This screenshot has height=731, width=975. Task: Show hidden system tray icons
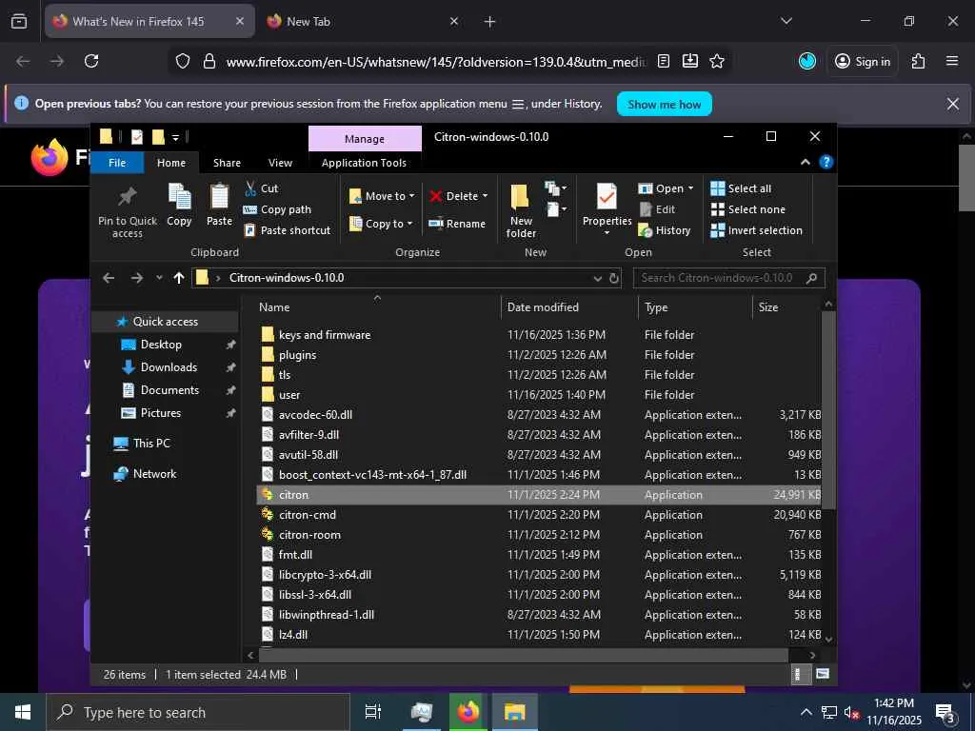click(806, 712)
